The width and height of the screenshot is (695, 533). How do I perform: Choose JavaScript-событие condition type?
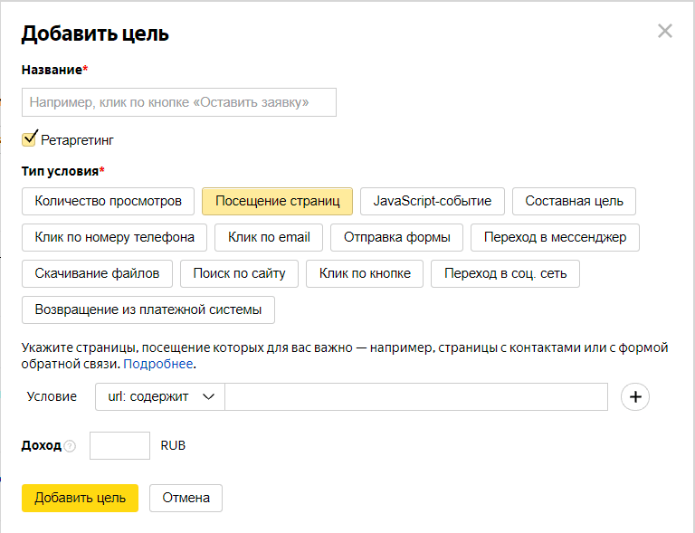[x=432, y=201]
